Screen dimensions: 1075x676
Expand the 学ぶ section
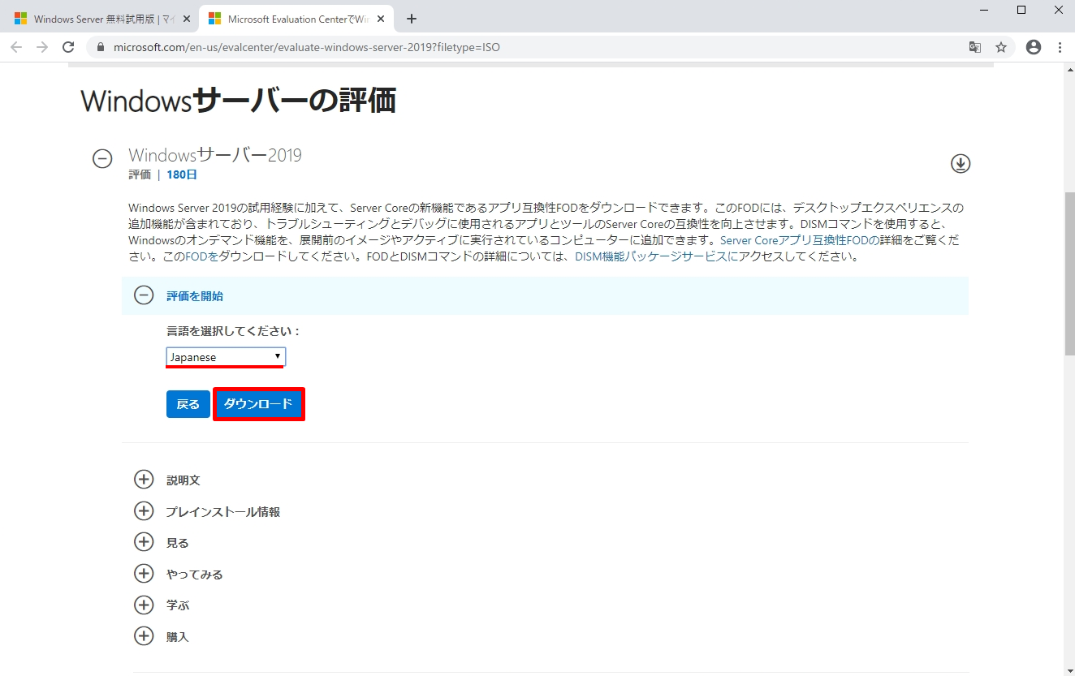144,605
